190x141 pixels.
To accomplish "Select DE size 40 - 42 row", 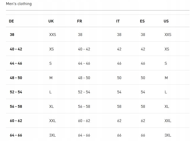I will pos(98,49).
